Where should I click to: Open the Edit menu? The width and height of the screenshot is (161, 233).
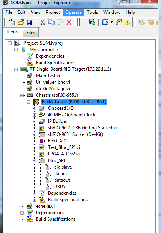pos(22,12)
